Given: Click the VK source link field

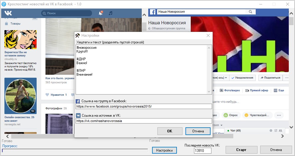Looking at the screenshot, I should [x=144, y=121].
